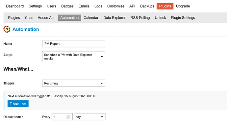This screenshot has width=227, height=121.
Task: Open the Chat plugin page
Action: click(29, 18)
